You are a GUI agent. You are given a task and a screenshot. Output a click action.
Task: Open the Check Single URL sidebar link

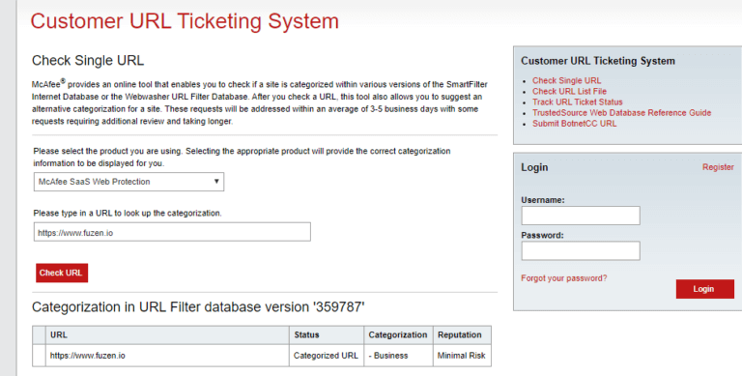[x=566, y=80]
